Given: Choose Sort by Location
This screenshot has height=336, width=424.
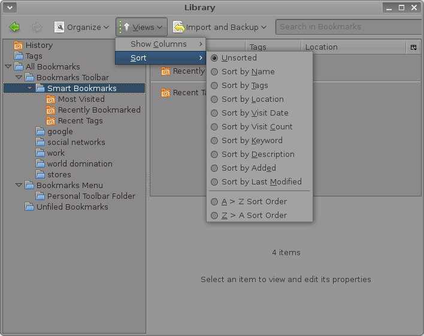Looking at the screenshot, I should tap(259, 99).
